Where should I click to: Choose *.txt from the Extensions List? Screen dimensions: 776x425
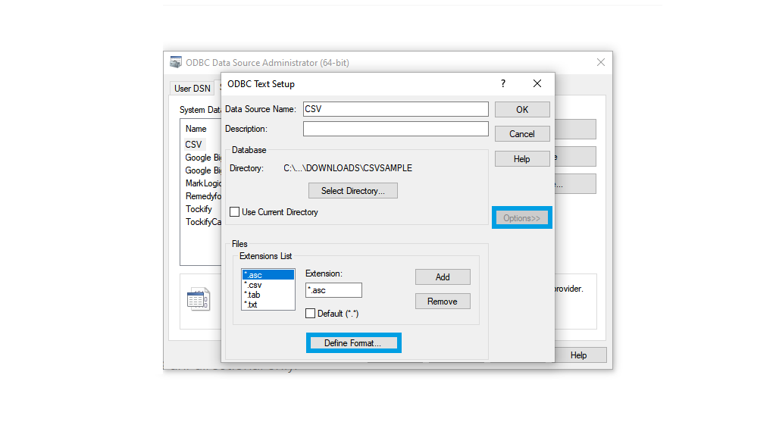[251, 305]
